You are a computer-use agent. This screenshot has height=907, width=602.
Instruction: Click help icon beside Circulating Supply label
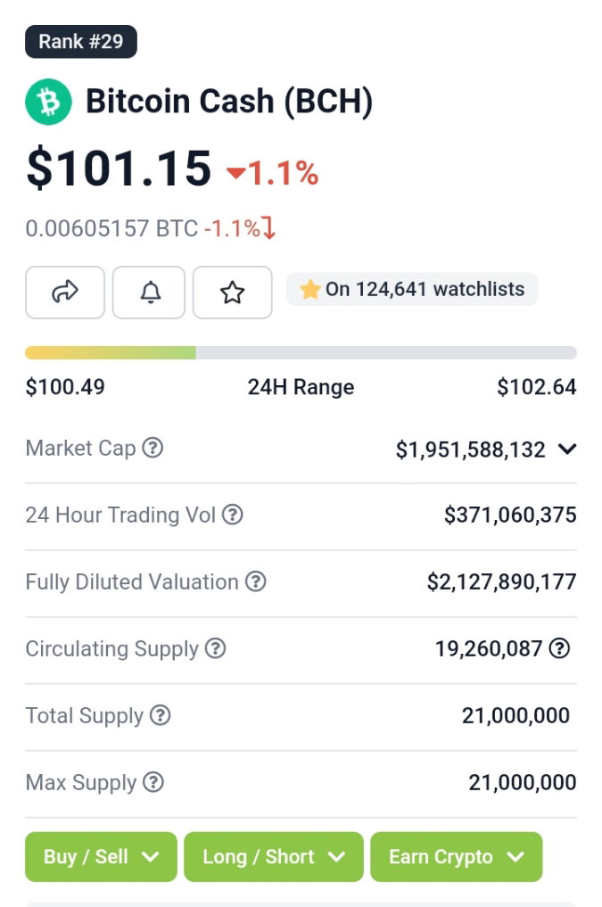(x=216, y=648)
